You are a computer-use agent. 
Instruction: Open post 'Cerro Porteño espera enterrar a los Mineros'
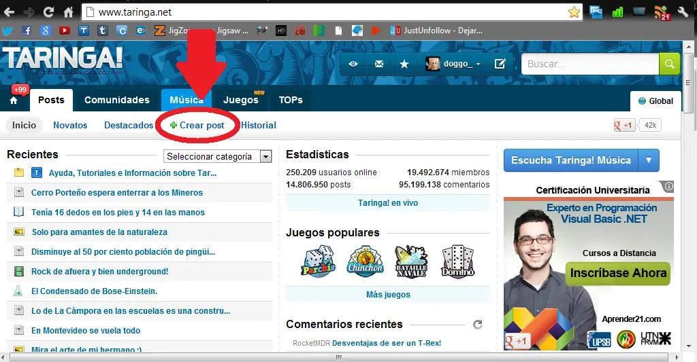point(117,192)
